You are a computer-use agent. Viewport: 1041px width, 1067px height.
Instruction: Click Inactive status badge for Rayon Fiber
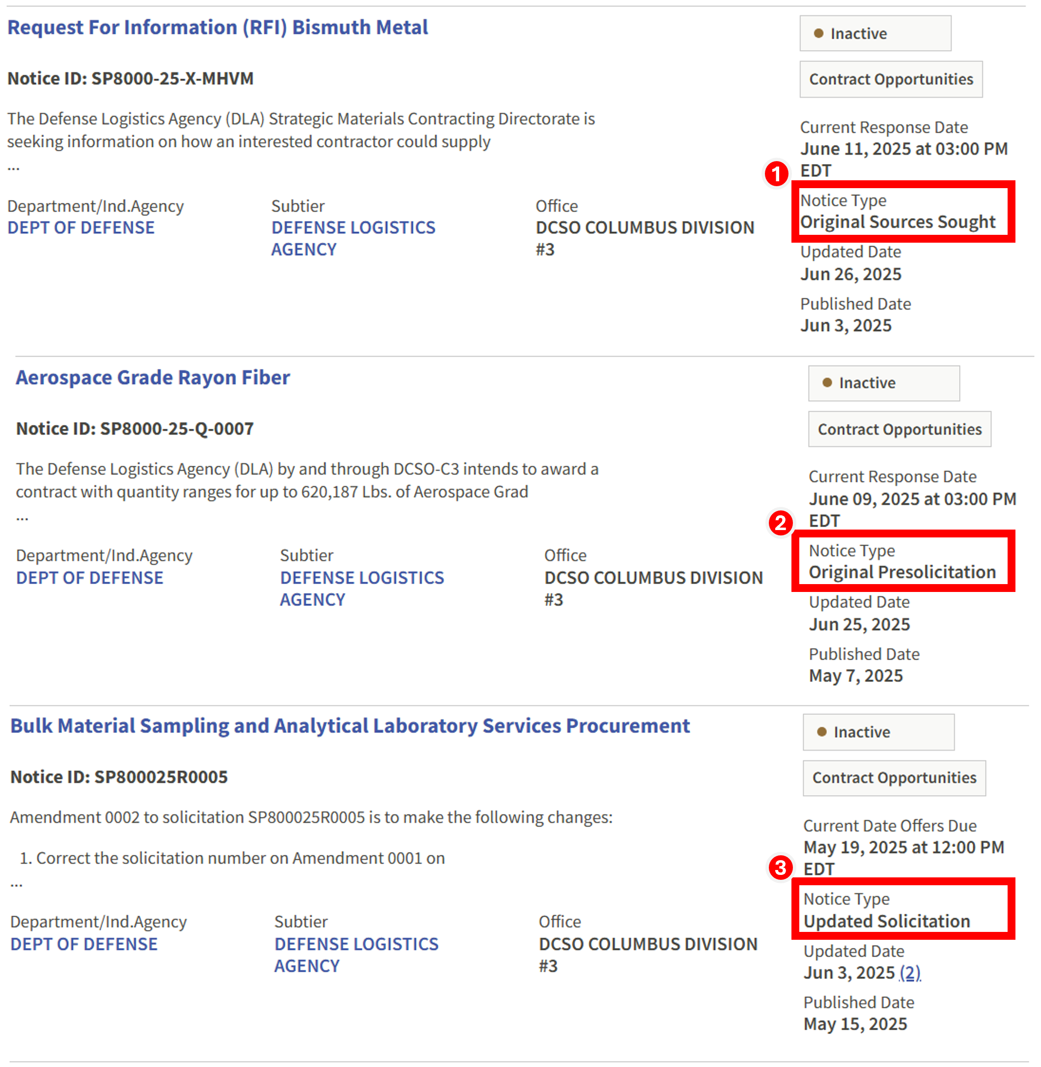point(883,383)
